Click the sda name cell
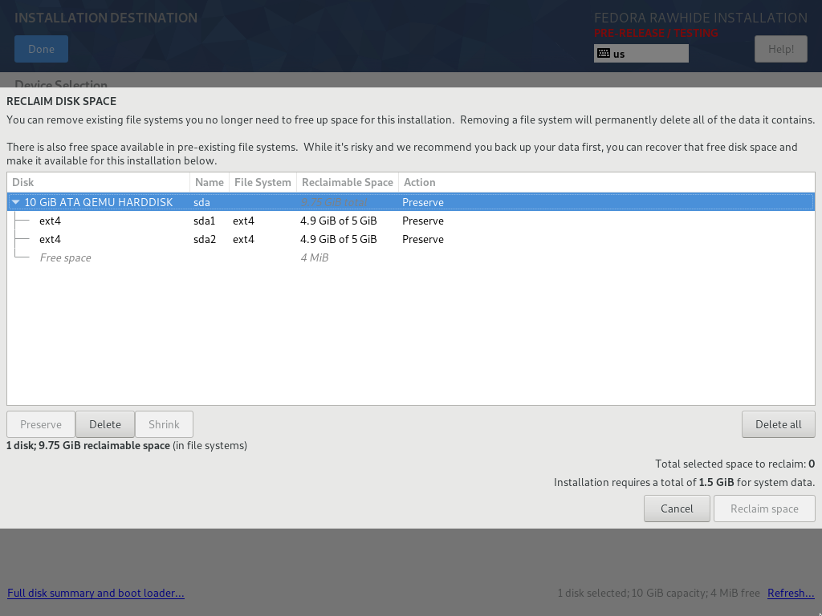 pos(201,202)
